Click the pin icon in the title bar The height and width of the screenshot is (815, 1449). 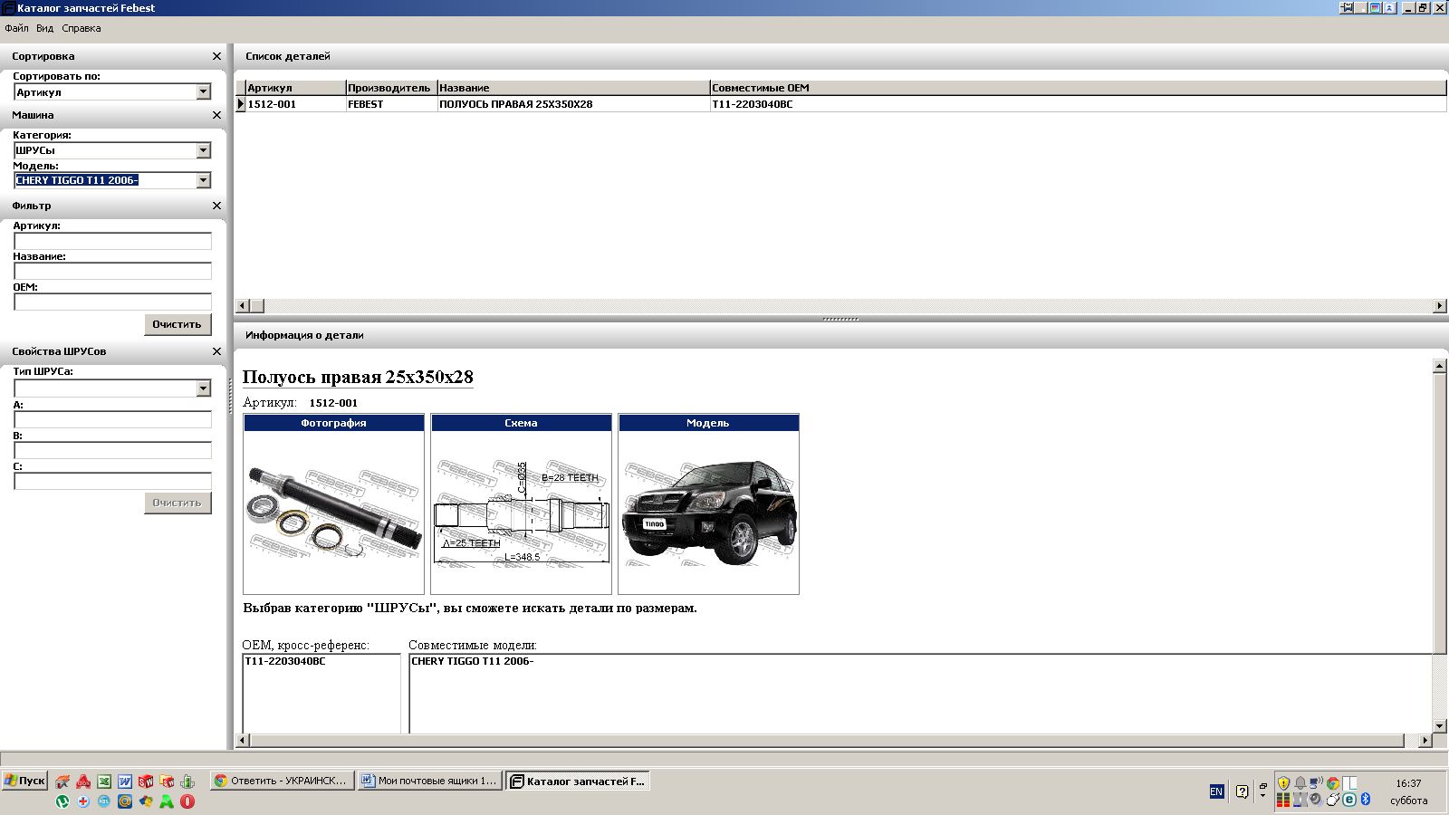click(x=1347, y=8)
